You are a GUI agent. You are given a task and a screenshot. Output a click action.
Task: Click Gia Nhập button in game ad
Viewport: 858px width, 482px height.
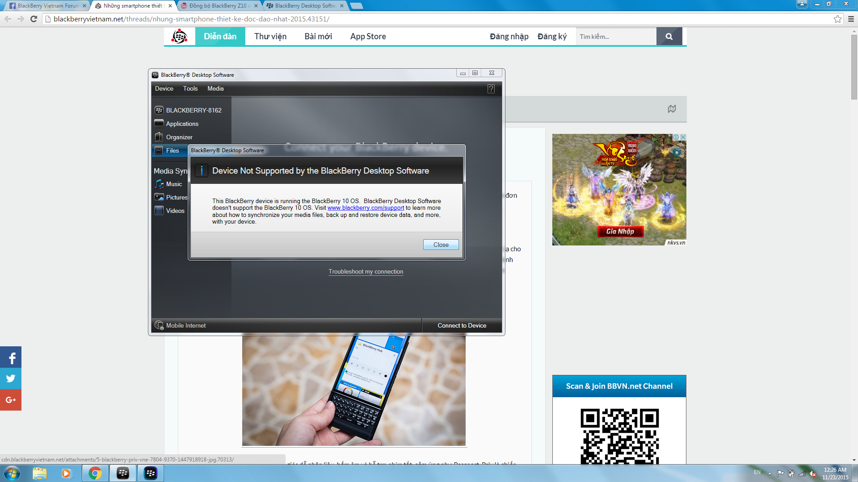620,231
